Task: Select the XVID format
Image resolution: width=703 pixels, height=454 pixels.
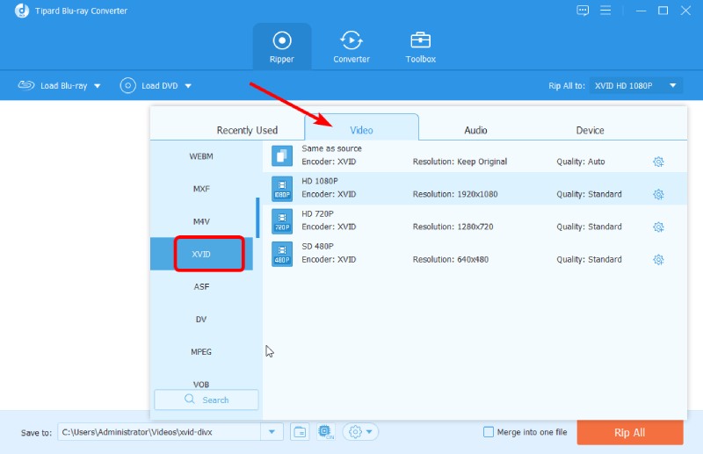Action: pyautogui.click(x=201, y=254)
